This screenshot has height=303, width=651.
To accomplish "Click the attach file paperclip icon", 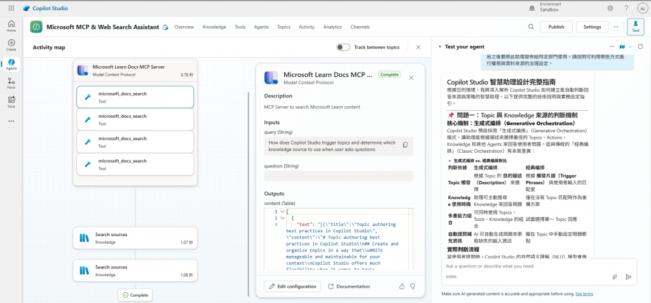I will [x=615, y=276].
